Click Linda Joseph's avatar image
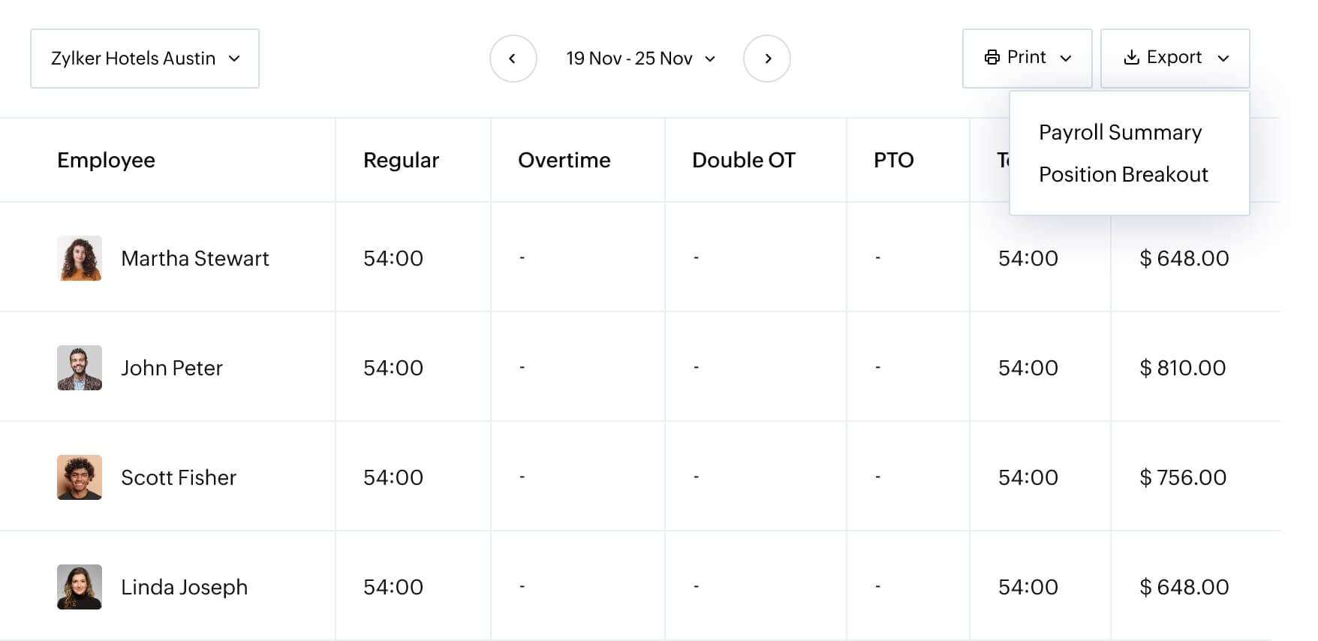This screenshot has width=1318, height=641. (x=80, y=586)
